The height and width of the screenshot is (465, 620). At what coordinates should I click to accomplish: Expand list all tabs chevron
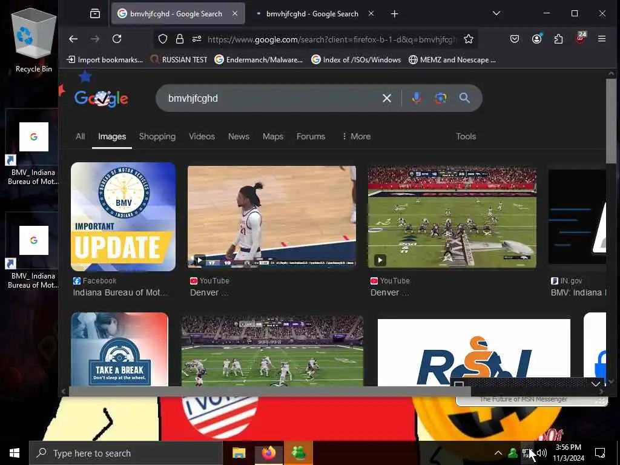pyautogui.click(x=496, y=13)
